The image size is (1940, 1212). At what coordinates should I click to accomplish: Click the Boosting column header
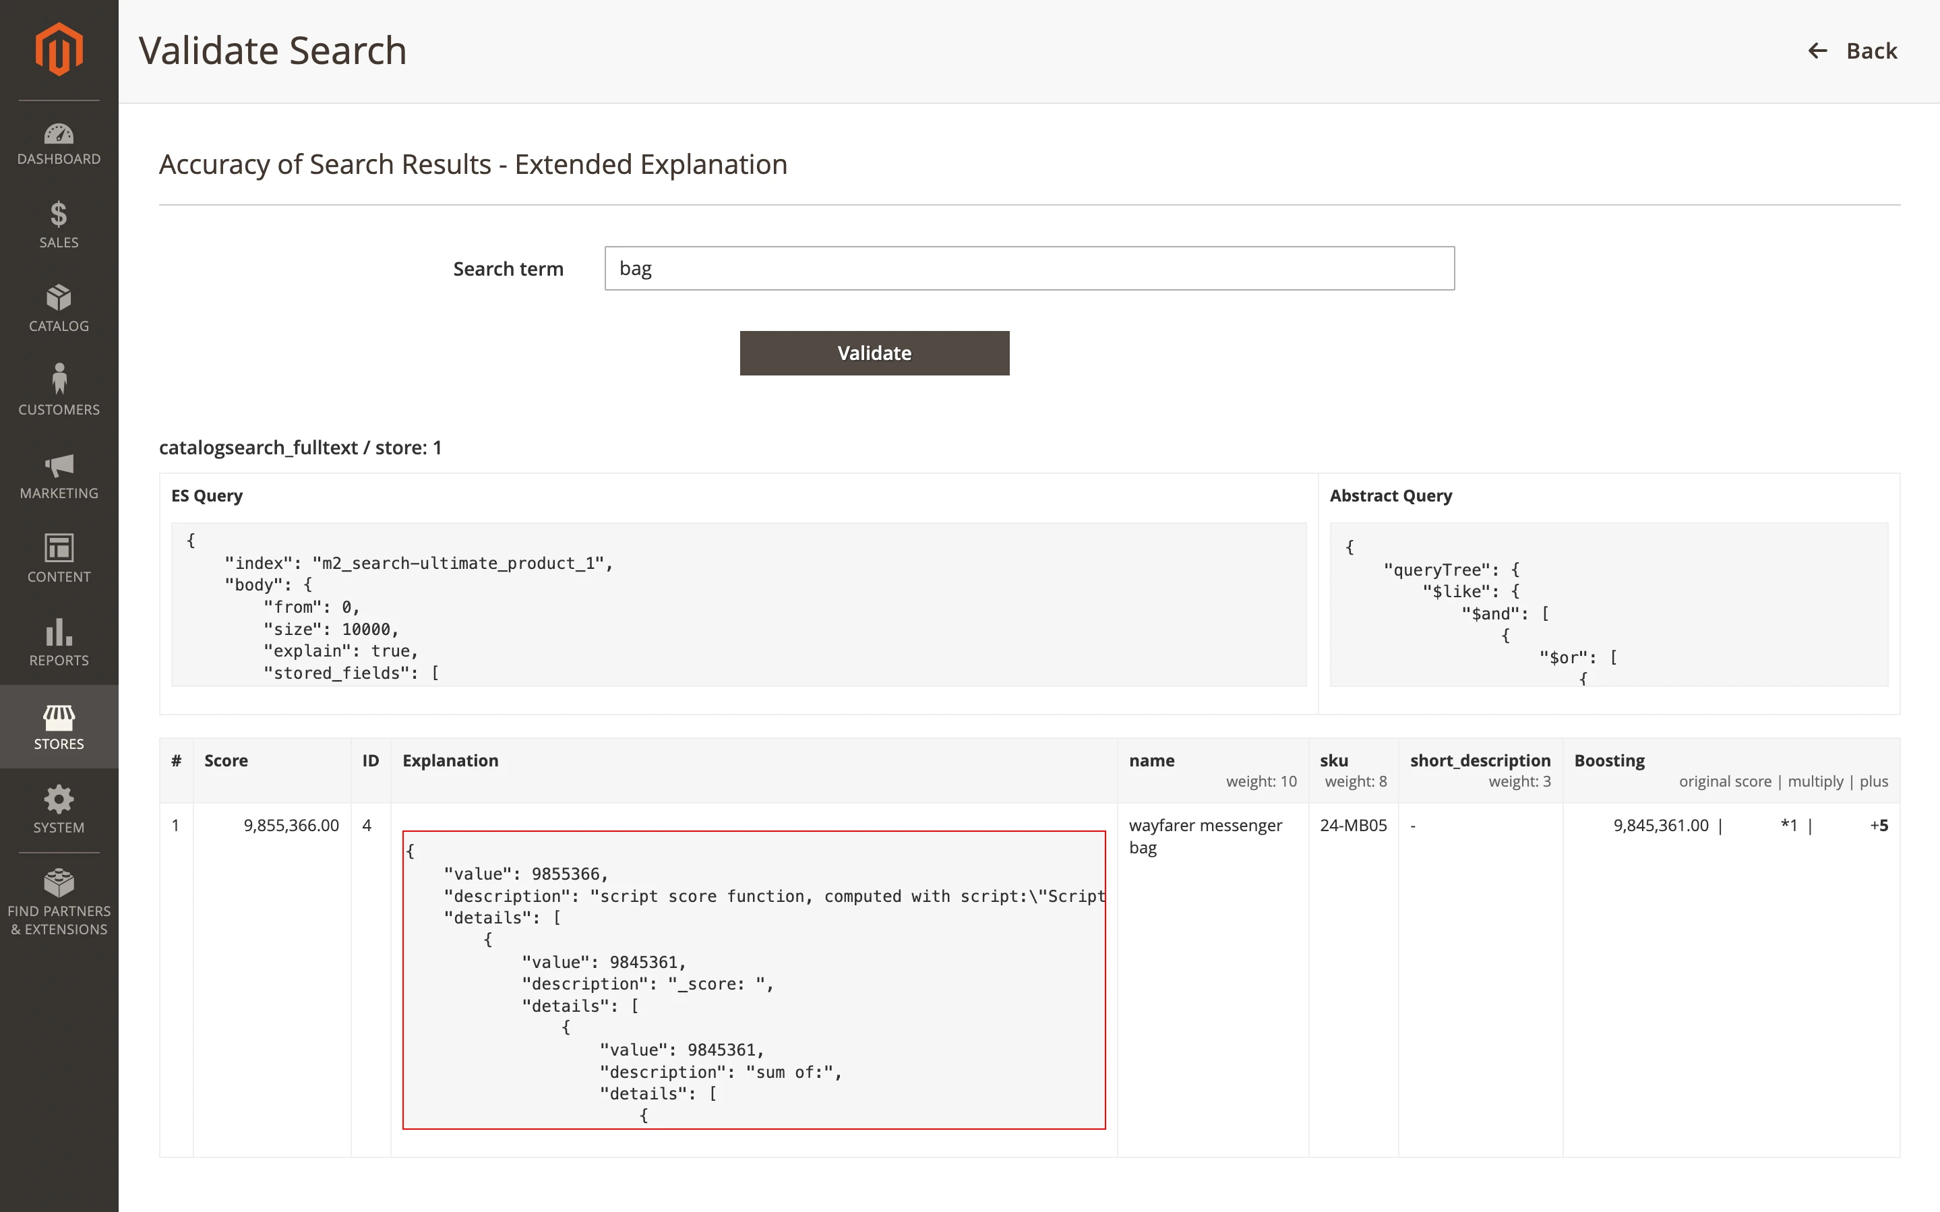(1609, 761)
